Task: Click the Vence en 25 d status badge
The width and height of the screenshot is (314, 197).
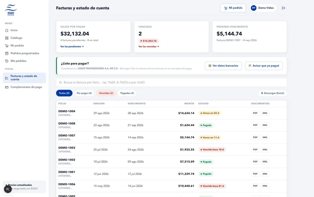Action: pos(210,113)
